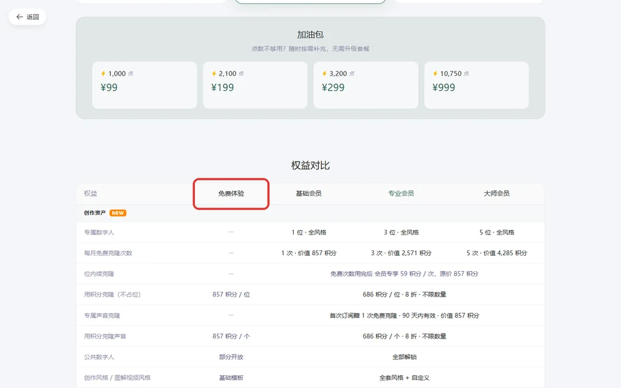Click the 创作资产 section label

tap(95, 213)
